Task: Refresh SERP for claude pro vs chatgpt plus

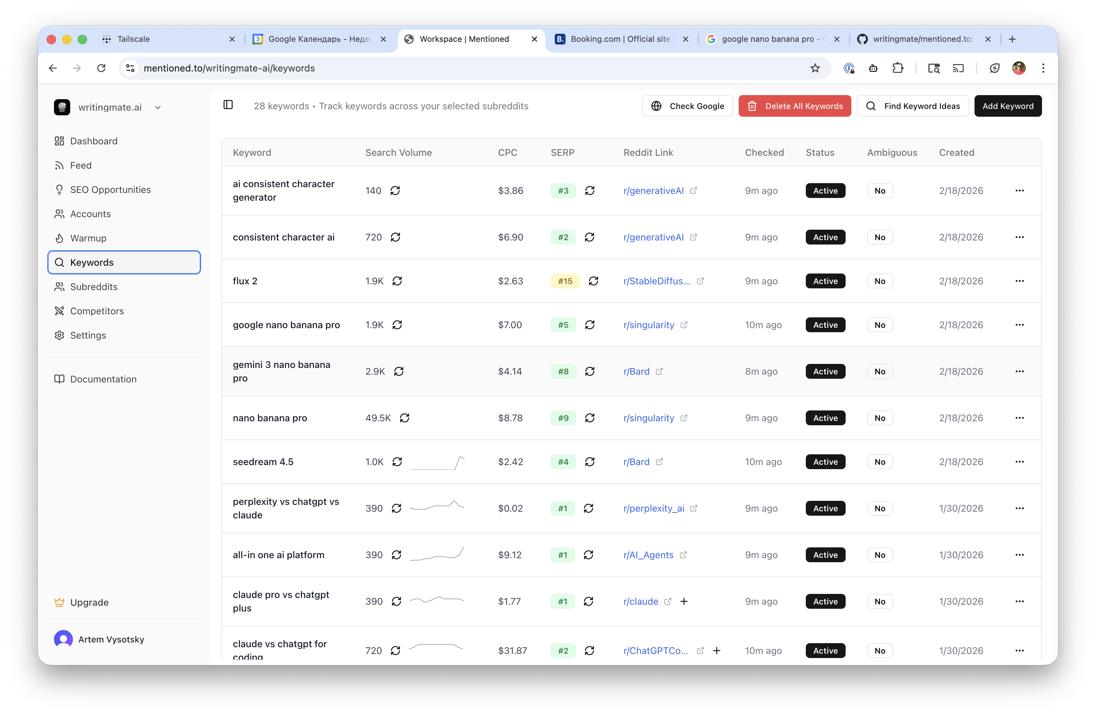Action: [x=588, y=601]
